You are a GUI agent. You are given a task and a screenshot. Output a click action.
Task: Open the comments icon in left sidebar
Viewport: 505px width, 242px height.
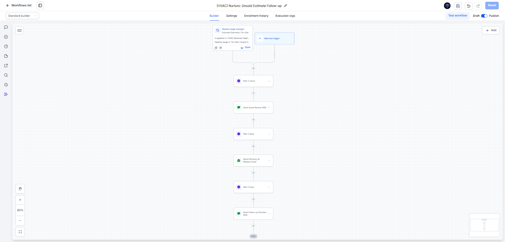point(6,27)
